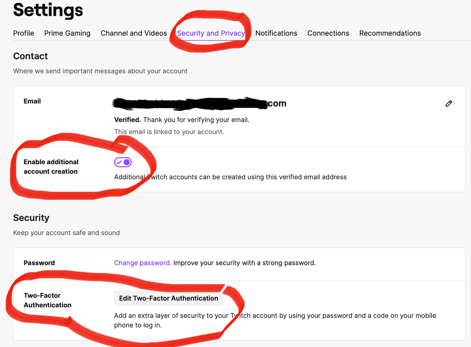This screenshot has height=347, width=471.
Task: Open the Notifications tab
Action: point(276,33)
